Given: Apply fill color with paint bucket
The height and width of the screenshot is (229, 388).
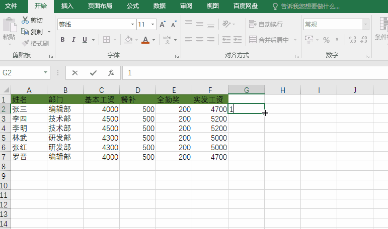Looking at the screenshot, I should click(x=128, y=40).
